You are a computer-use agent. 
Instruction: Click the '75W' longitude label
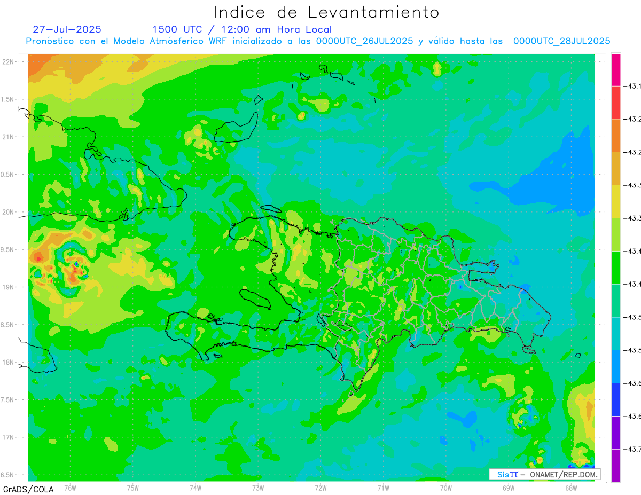133,488
